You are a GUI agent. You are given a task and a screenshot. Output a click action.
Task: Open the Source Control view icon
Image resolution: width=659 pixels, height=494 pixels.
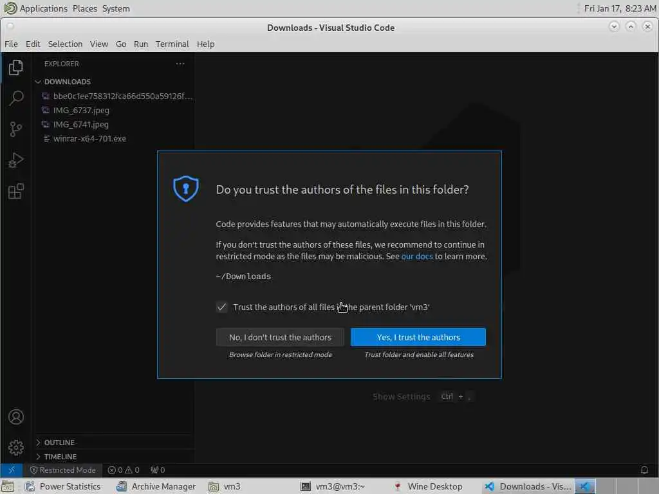(x=15, y=129)
